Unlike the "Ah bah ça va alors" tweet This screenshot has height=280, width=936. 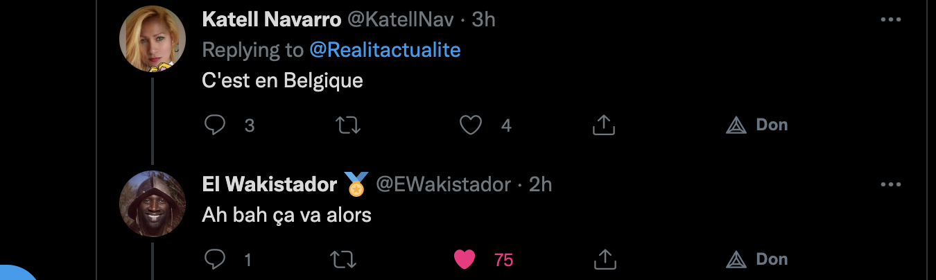465,259
